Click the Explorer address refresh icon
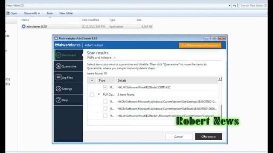273x153 pixels. point(235,6)
